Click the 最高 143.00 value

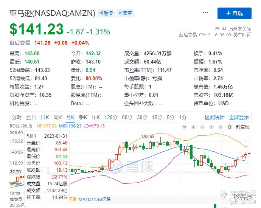click(x=32, y=53)
